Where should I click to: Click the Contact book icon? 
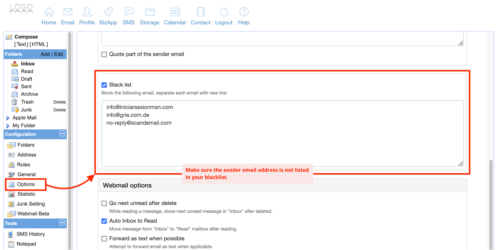[200, 12]
